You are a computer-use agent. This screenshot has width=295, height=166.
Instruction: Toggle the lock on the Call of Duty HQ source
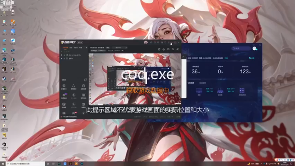pos(64,55)
